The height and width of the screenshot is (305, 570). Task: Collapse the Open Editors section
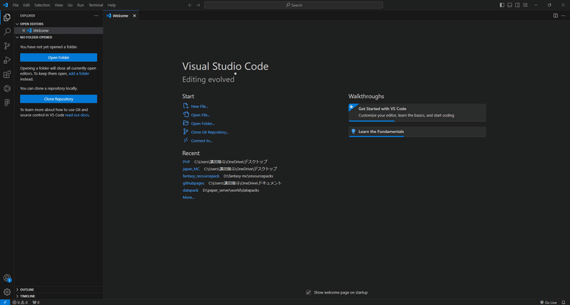pyautogui.click(x=31, y=23)
